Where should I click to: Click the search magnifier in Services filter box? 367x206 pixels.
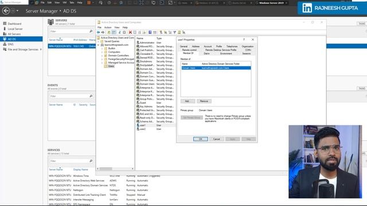91,161
